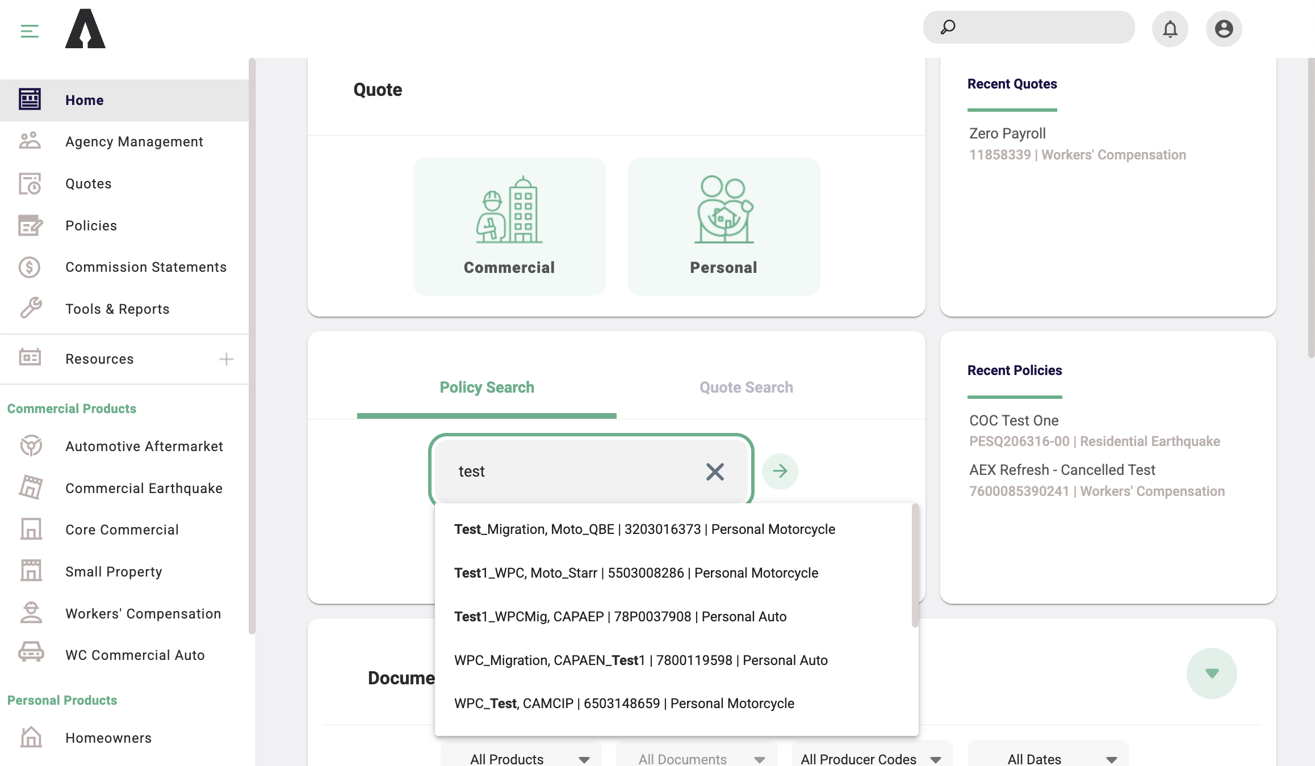Submit policy search with arrow button

pos(780,471)
